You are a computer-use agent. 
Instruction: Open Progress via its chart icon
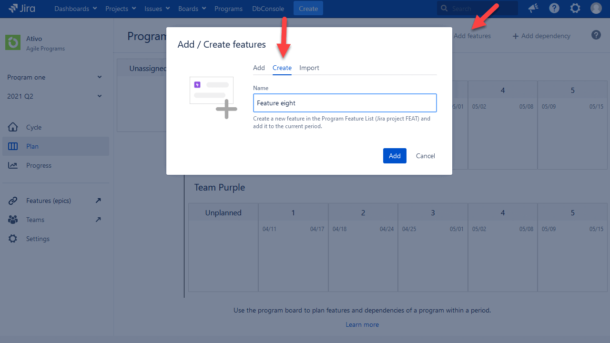click(13, 165)
